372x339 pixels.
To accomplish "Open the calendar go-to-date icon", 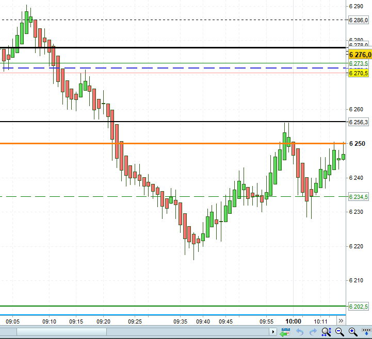I will [285, 332].
